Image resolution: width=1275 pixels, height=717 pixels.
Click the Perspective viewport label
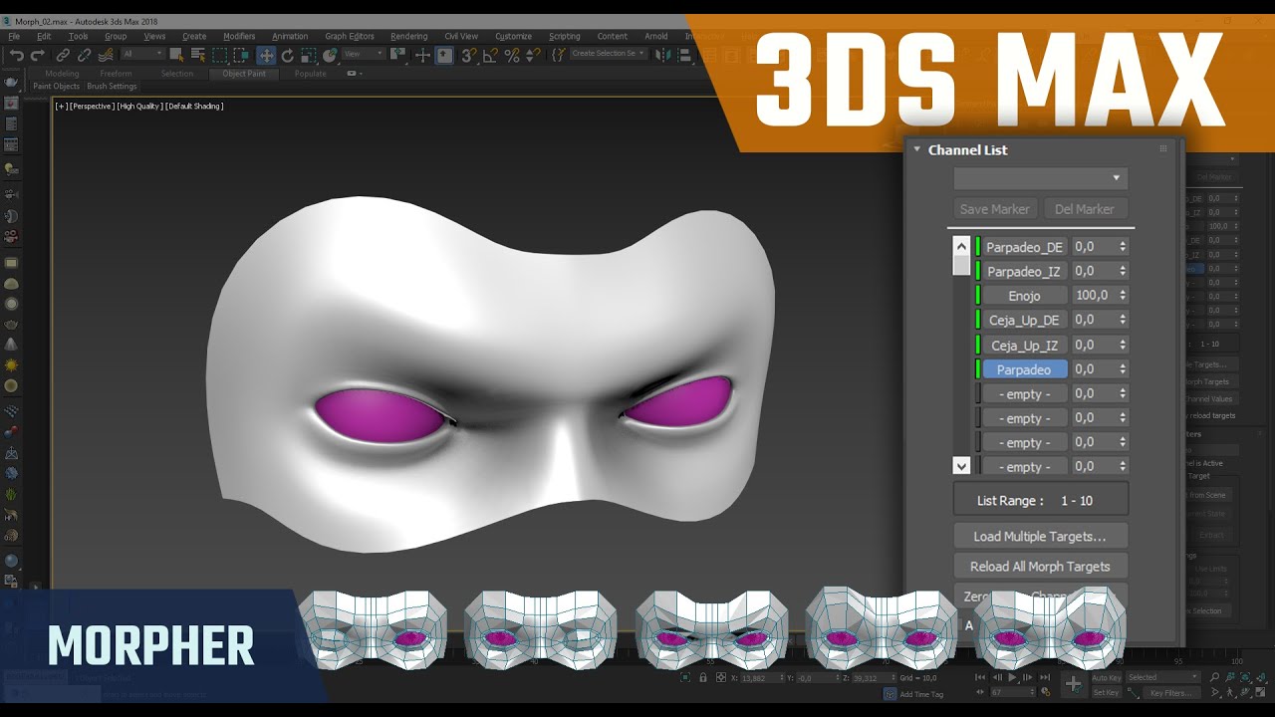coord(92,107)
